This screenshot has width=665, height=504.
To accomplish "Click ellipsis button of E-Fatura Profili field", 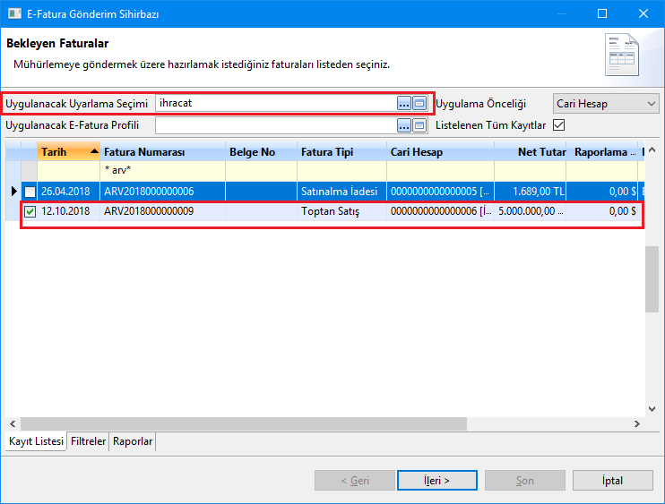I will point(403,125).
